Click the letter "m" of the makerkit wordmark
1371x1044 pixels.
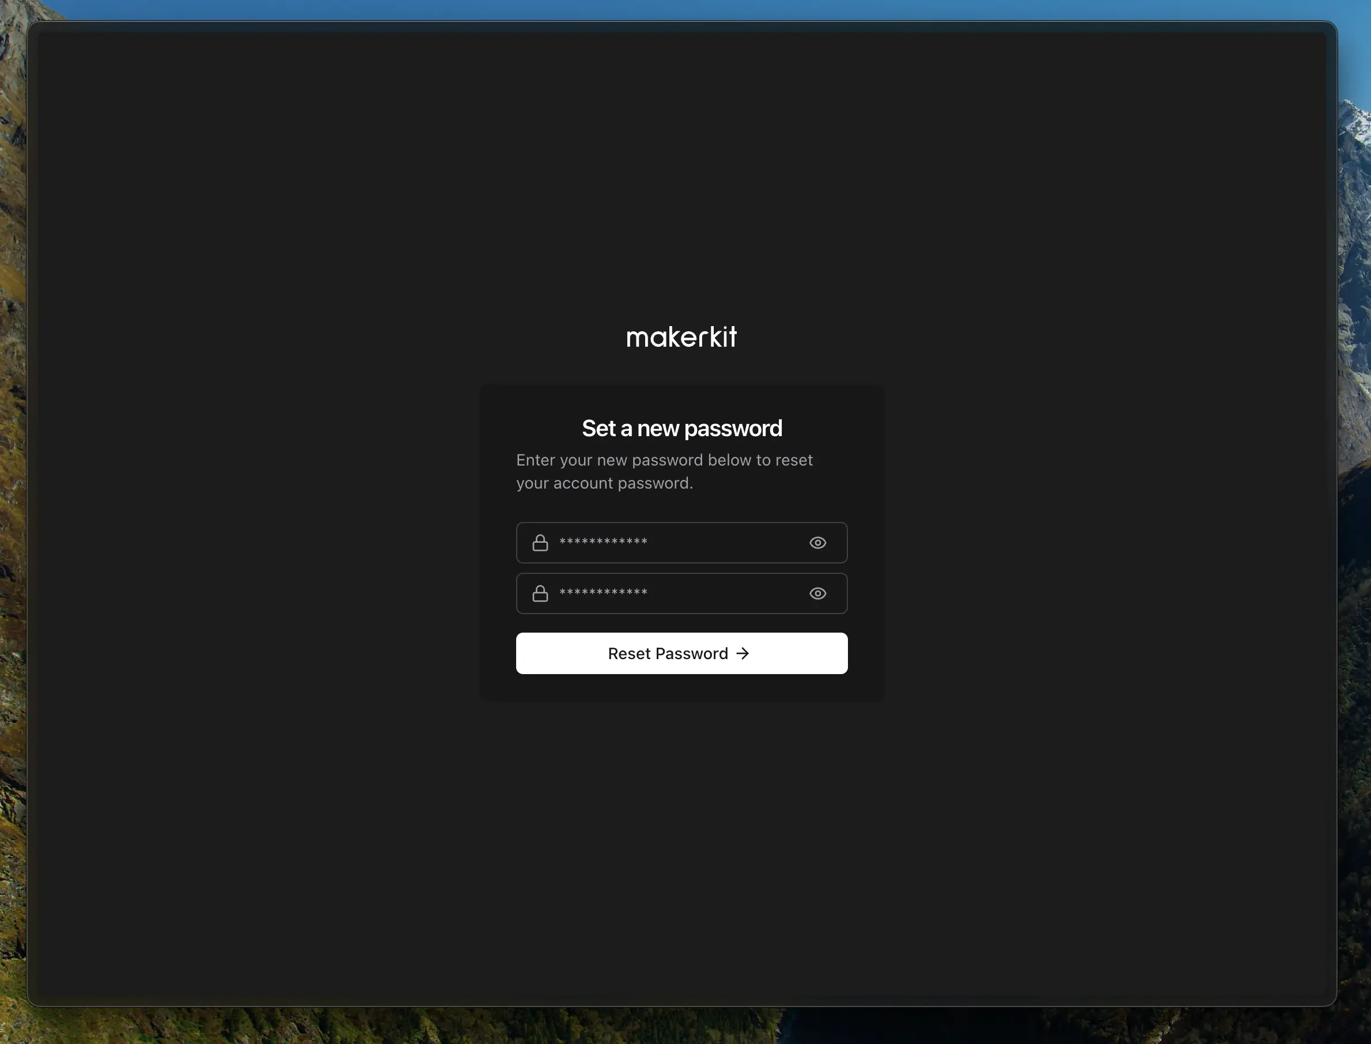(x=637, y=339)
